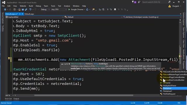Open the Solution Explorer side tab
Viewport: 187px width, 105px height.
coord(184,19)
